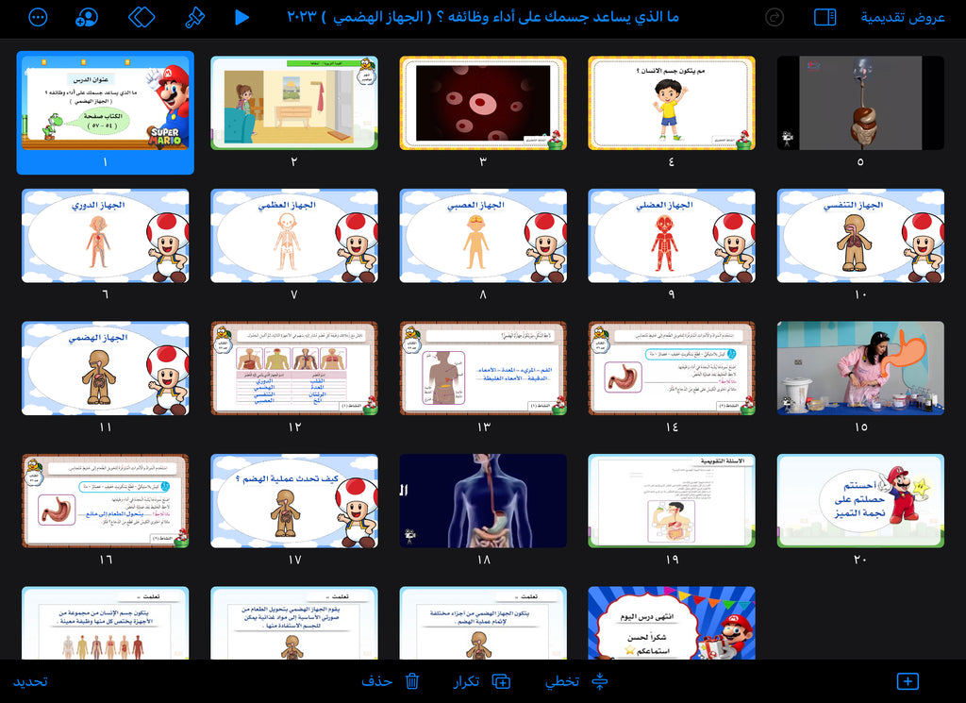Open the animate diamond icon
This screenshot has height=703, width=966.
142,17
